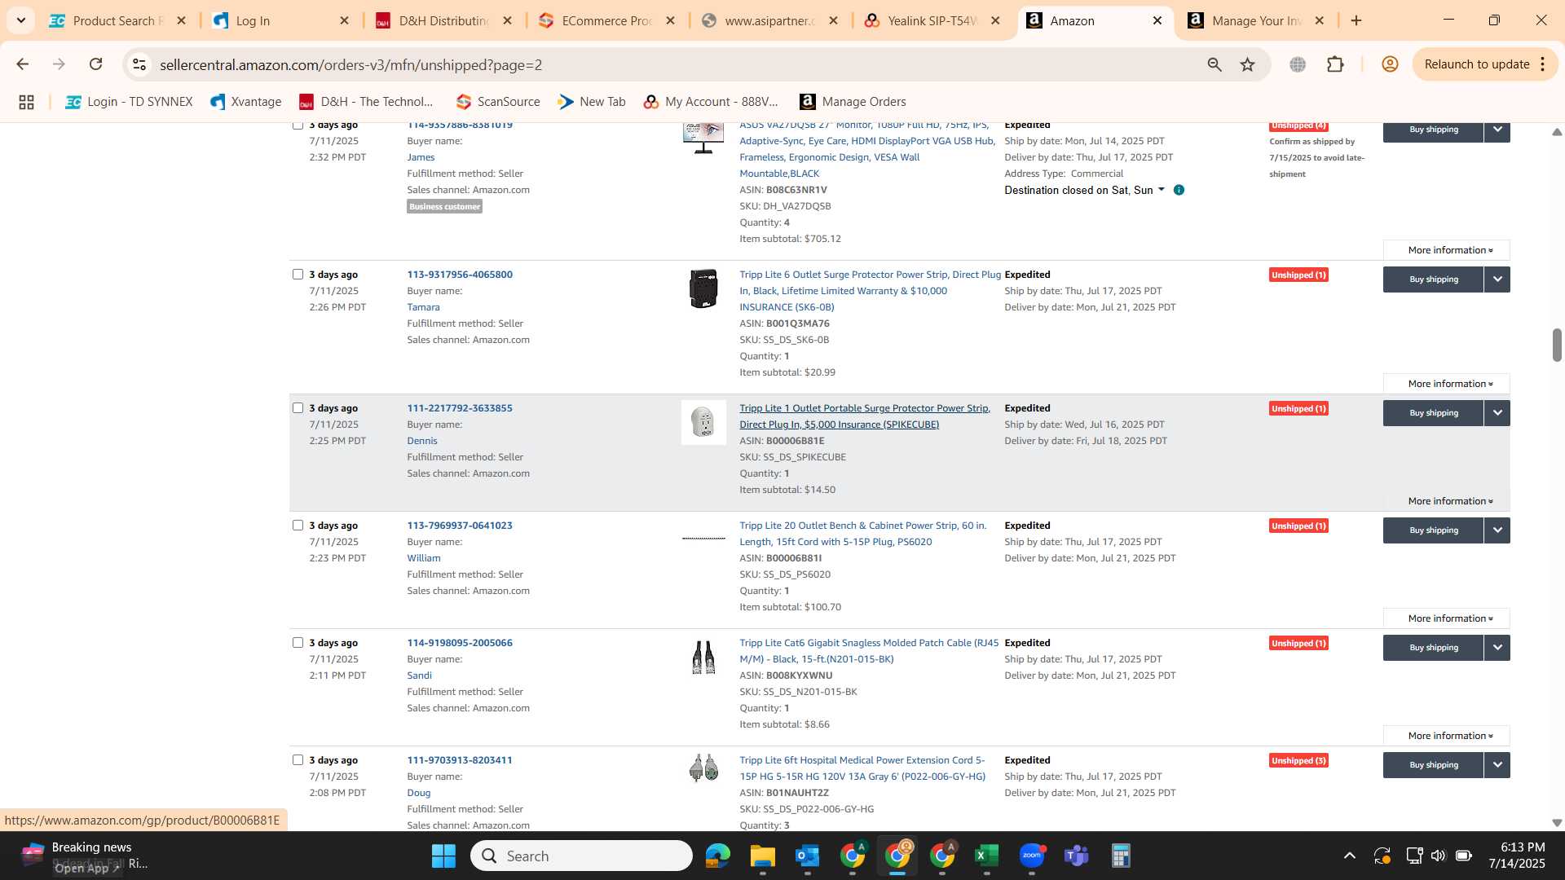
Task: Open the Chrome profile icon
Action: pyautogui.click(x=1390, y=64)
